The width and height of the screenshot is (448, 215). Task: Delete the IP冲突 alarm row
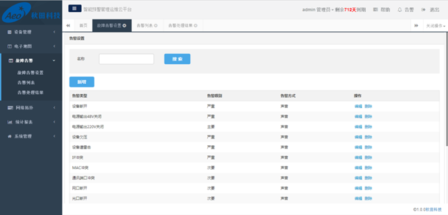(x=368, y=157)
